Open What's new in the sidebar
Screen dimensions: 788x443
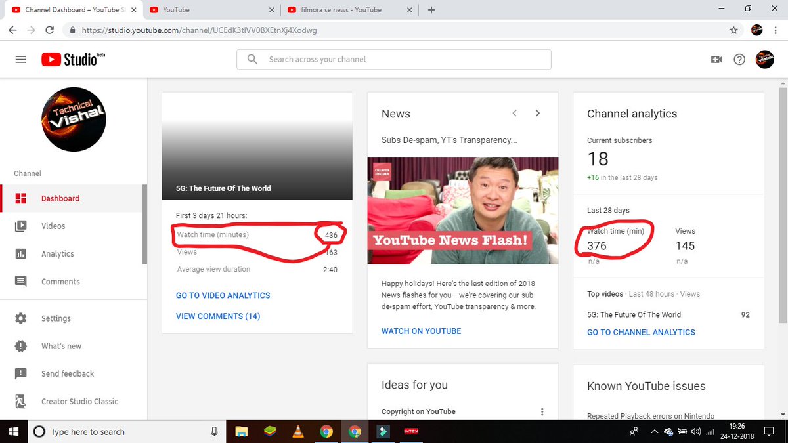coord(72,346)
